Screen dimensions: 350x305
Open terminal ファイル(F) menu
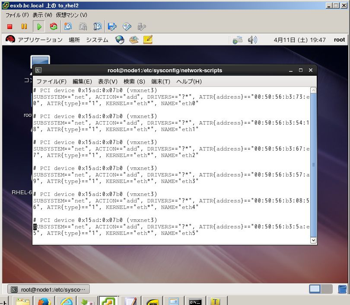51,82
